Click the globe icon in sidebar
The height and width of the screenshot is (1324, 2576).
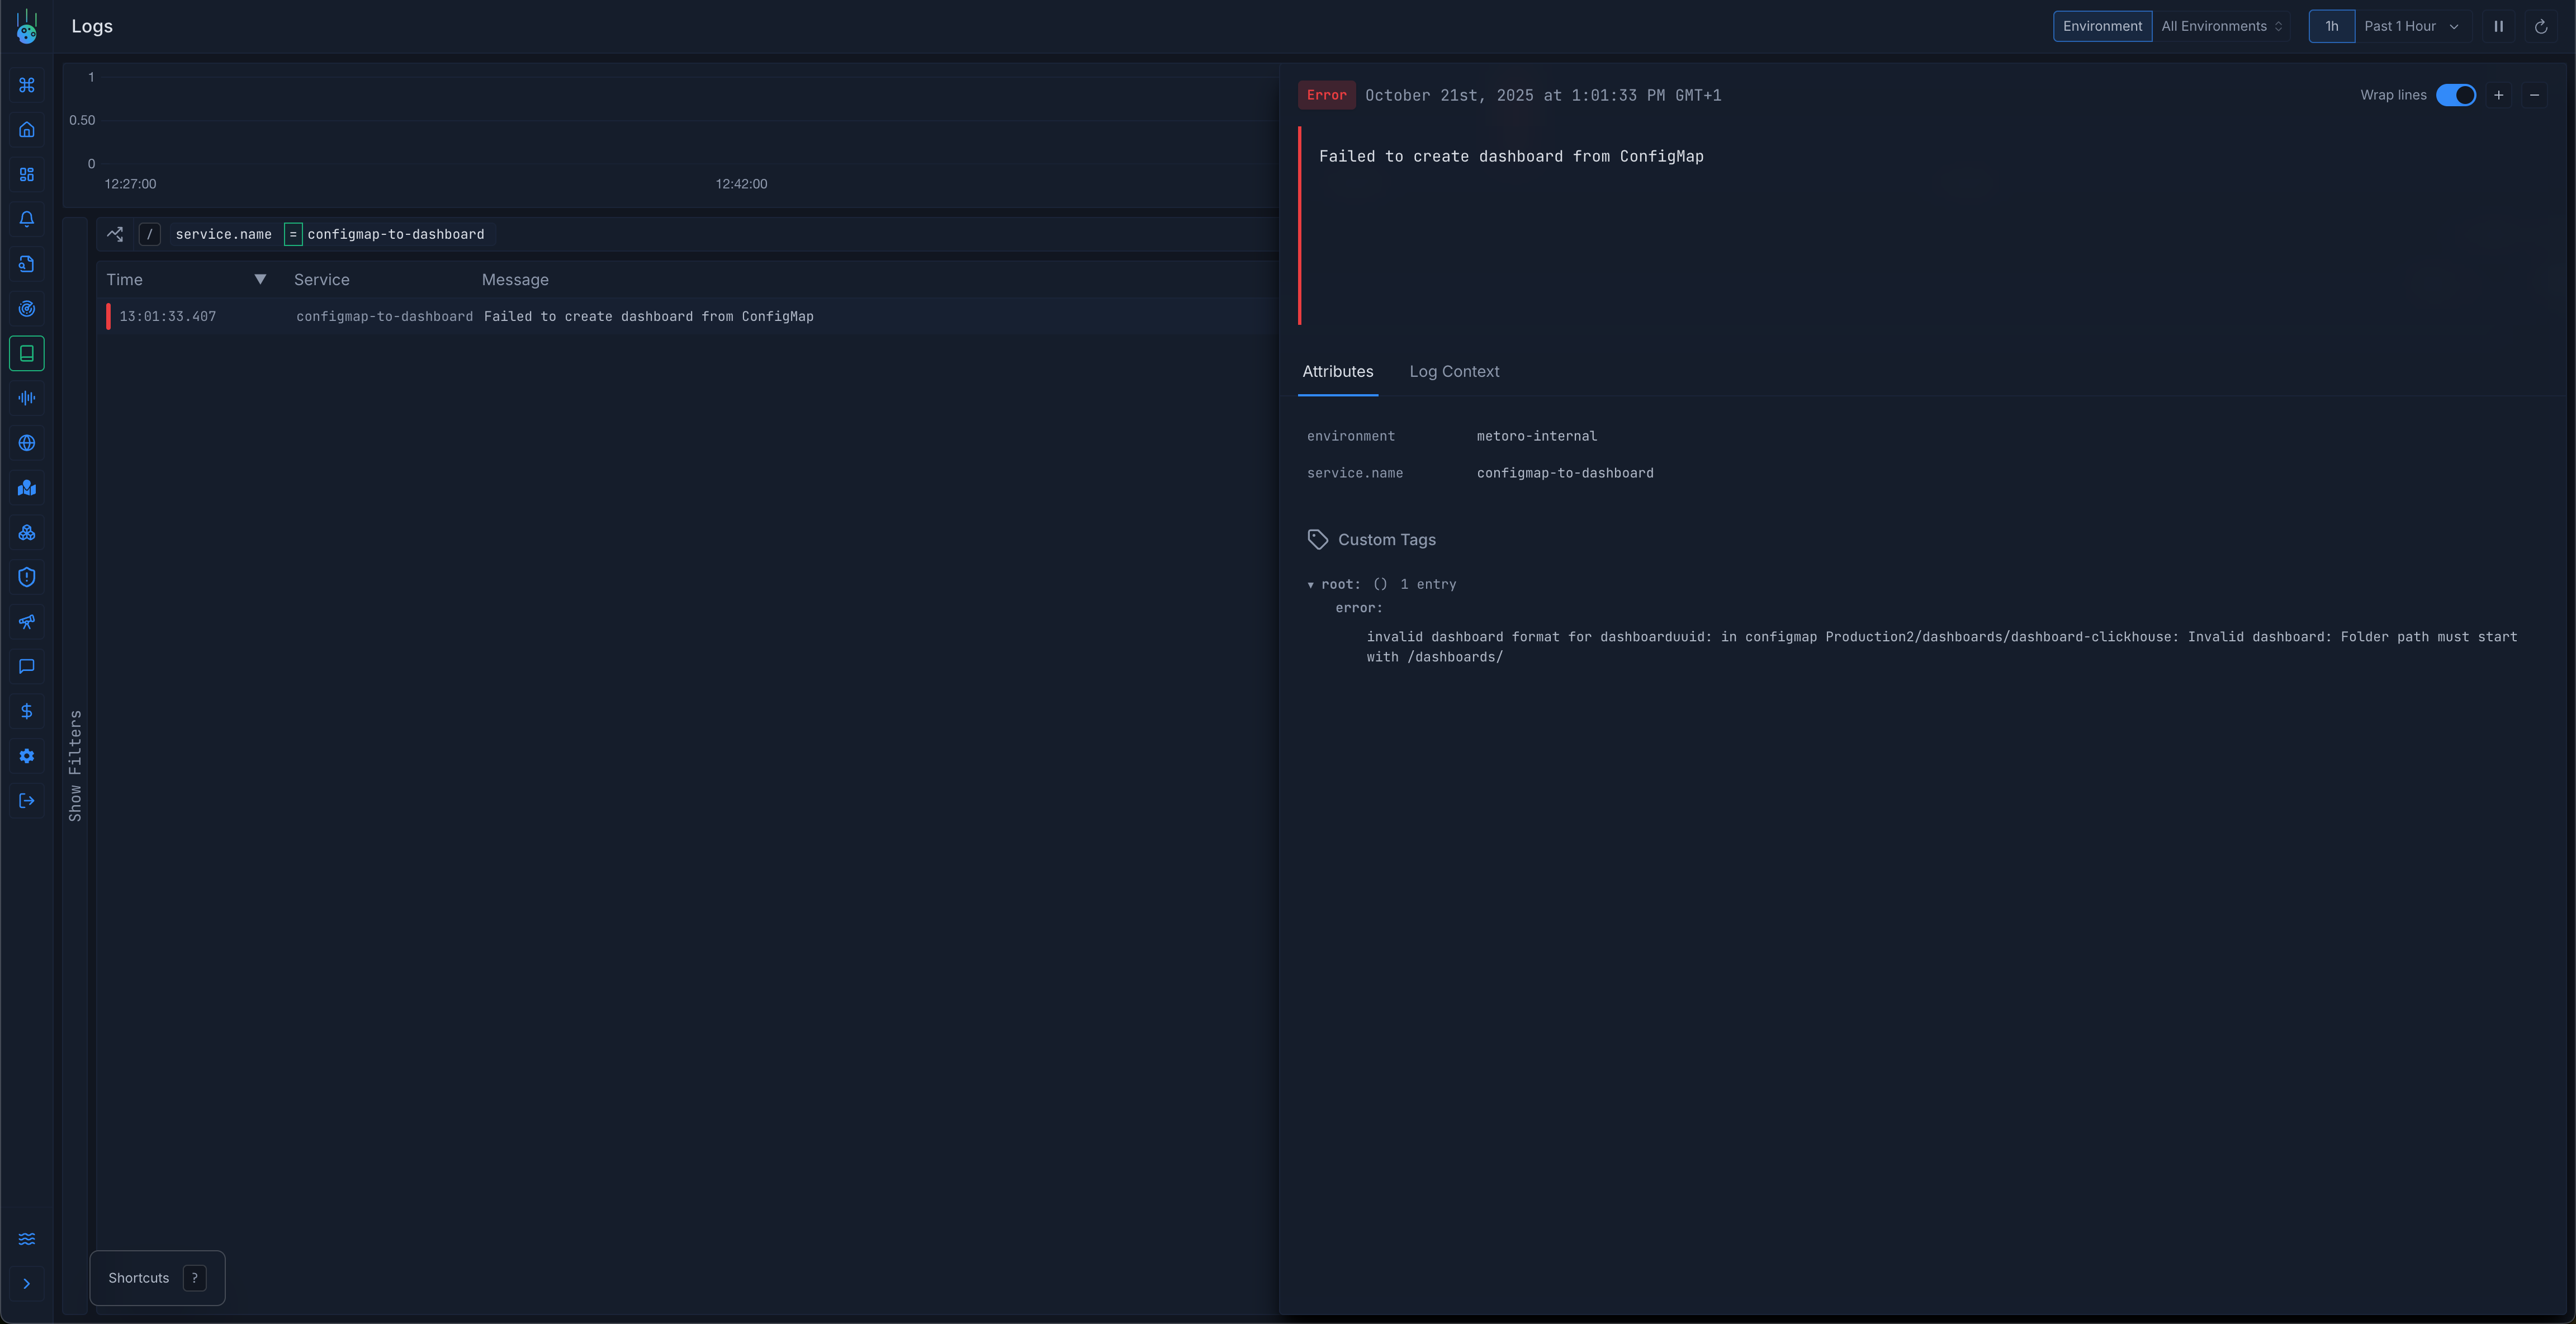pyautogui.click(x=27, y=443)
